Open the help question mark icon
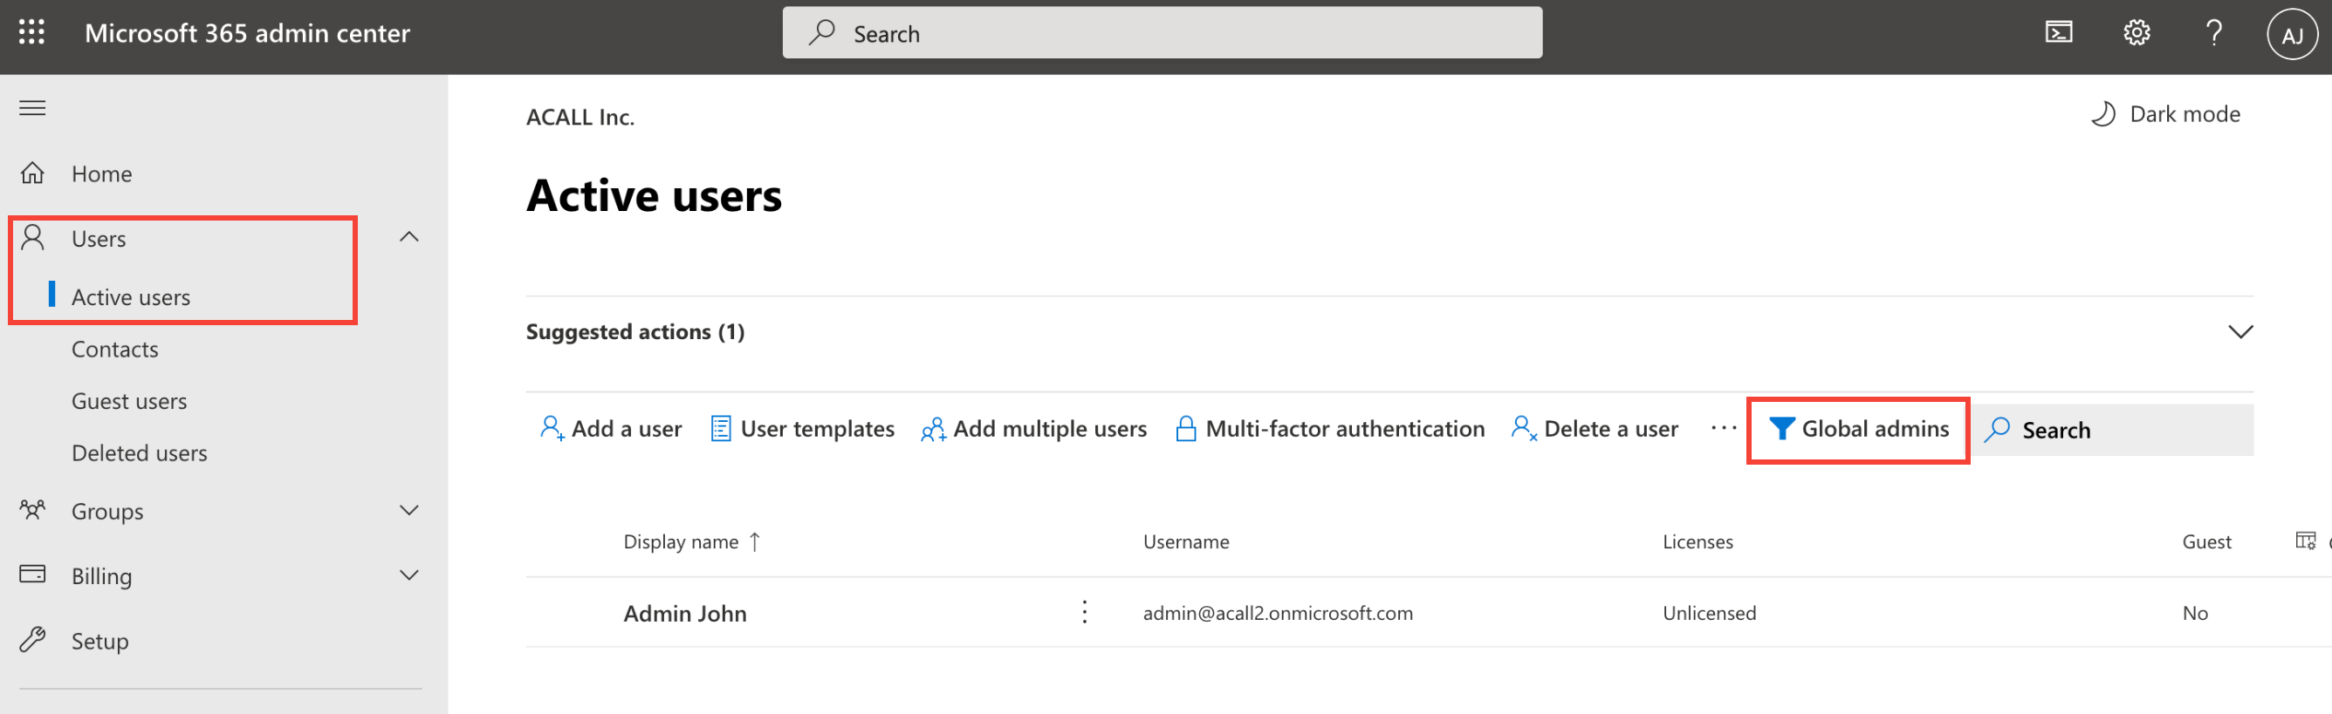Image resolution: width=2332 pixels, height=714 pixels. pos(2213,33)
